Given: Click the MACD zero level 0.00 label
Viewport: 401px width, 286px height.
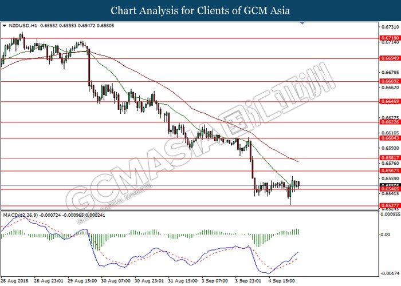Looking at the screenshot, I should coord(386,235).
